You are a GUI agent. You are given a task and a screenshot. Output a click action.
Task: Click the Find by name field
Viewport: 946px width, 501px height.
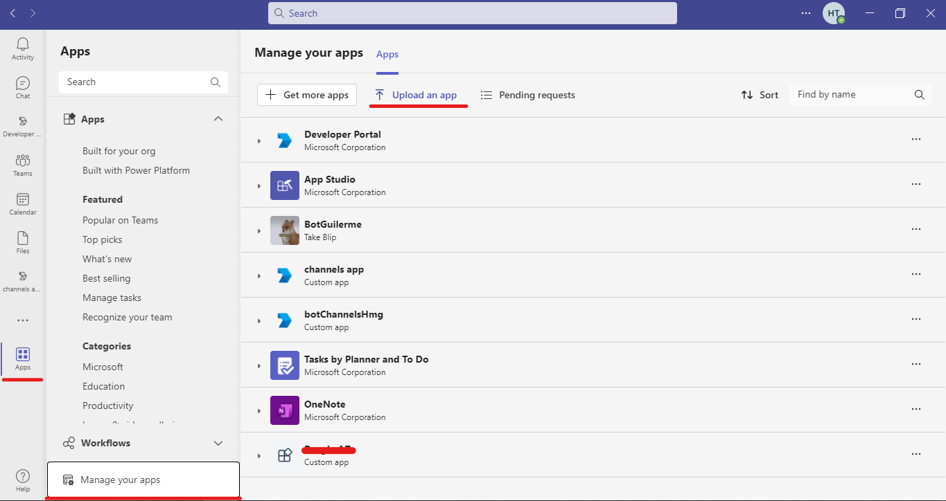852,95
